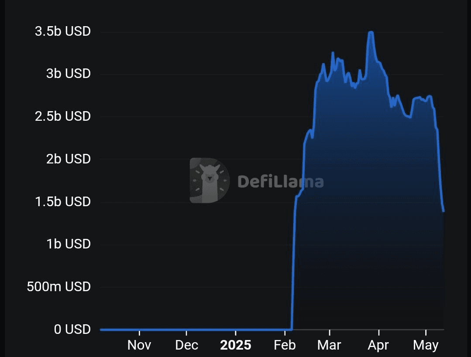Click the 500m USD axis label
This screenshot has height=357, width=471.
[x=59, y=286]
